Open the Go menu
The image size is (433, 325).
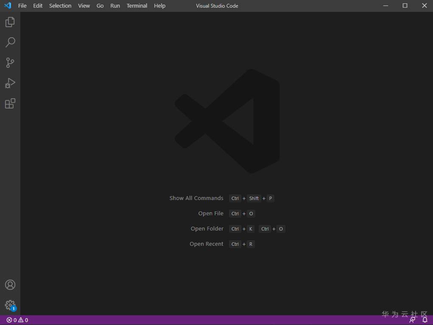[x=100, y=6]
